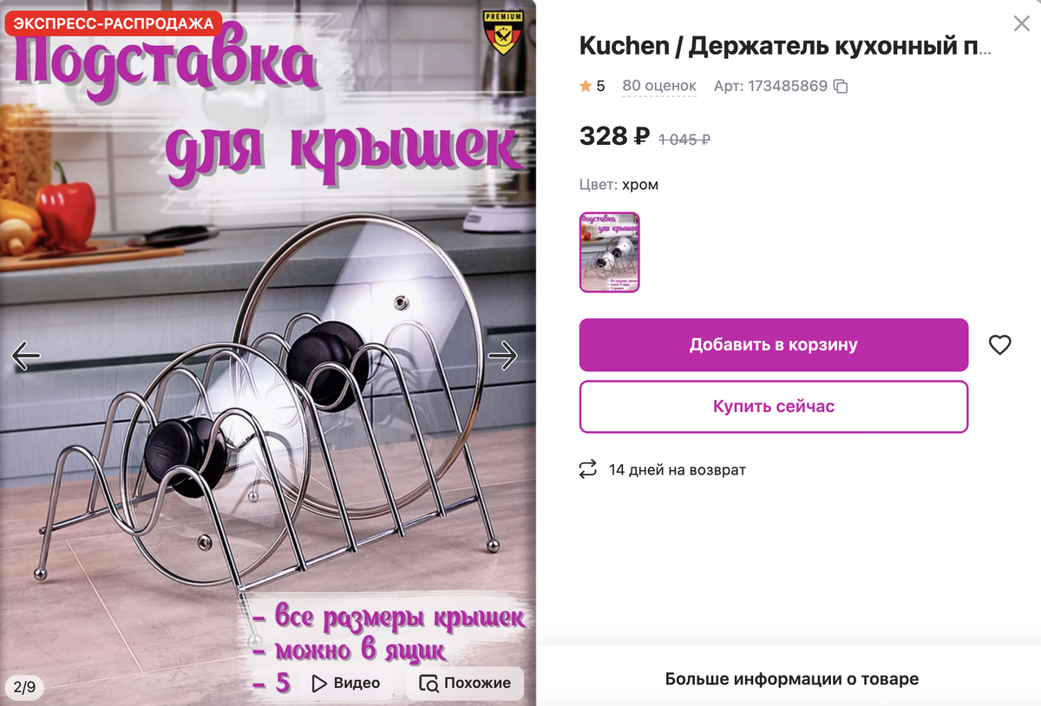Click the 328 ₽ price
The width and height of the screenshot is (1041, 706).
pyautogui.click(x=614, y=136)
